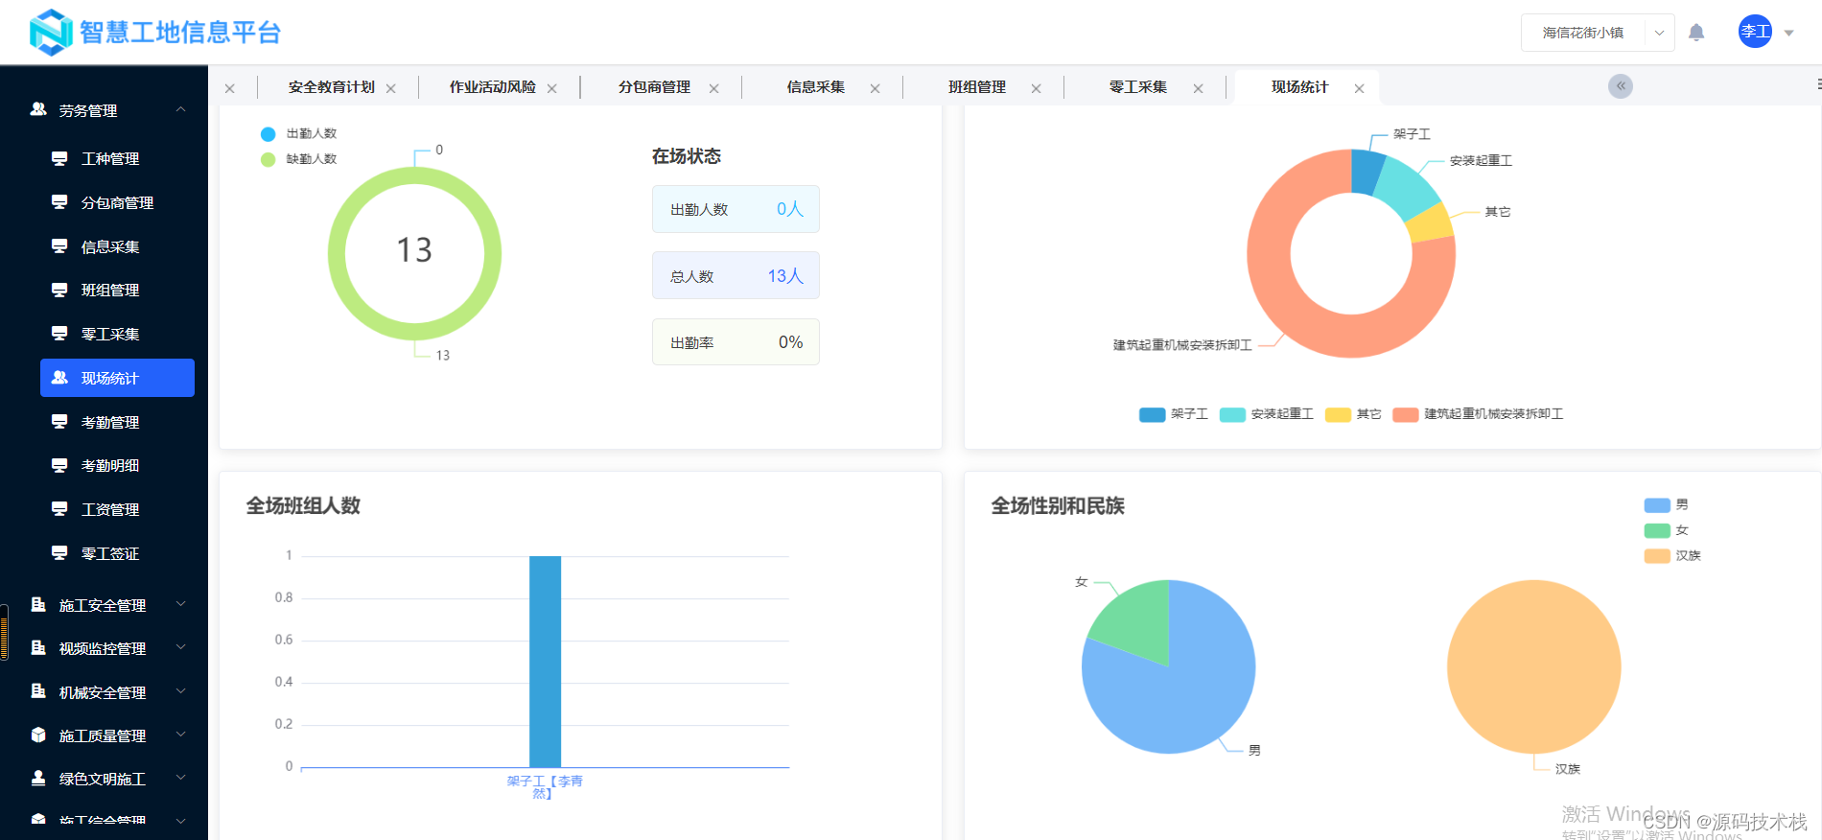Toggle 建筑起重机械安装拆卸工 legend entry
Screen dimensions: 1822x840
pos(1478,414)
